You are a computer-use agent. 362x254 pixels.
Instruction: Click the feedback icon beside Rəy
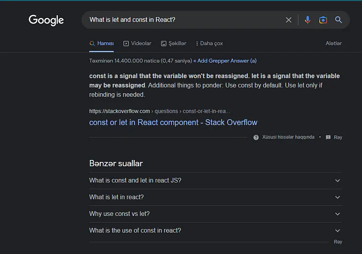tap(328, 137)
